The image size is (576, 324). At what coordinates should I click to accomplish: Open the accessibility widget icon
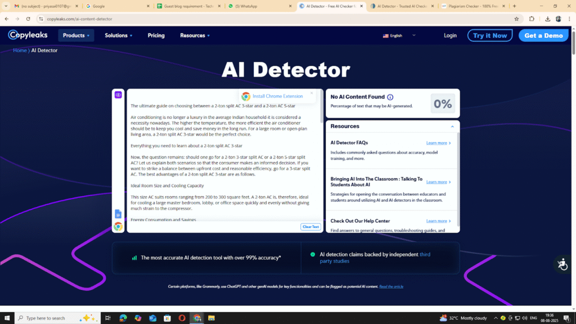pyautogui.click(x=562, y=264)
